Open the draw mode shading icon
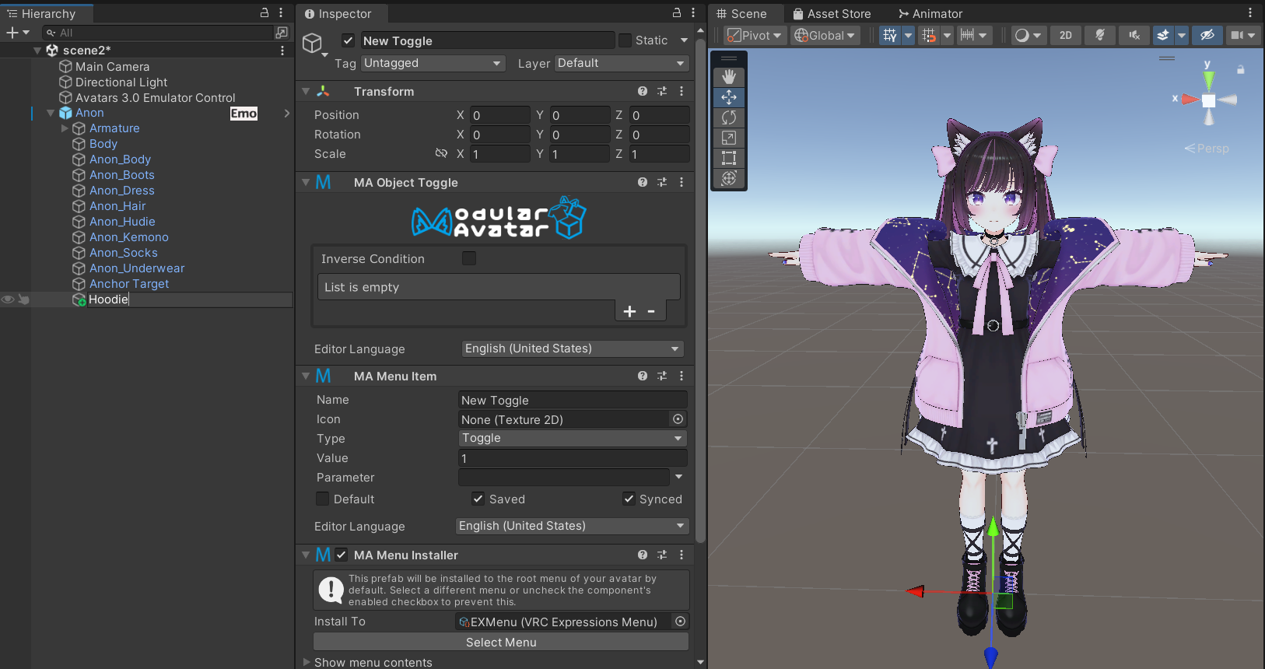1265x669 pixels. (x=1022, y=35)
